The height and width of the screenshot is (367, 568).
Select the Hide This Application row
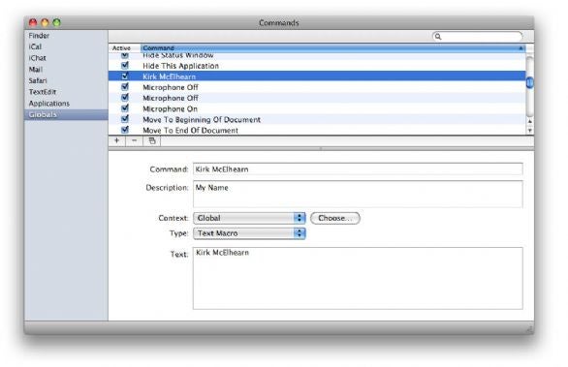point(317,66)
